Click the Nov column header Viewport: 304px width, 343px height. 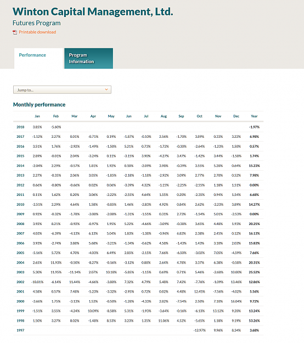click(x=218, y=116)
